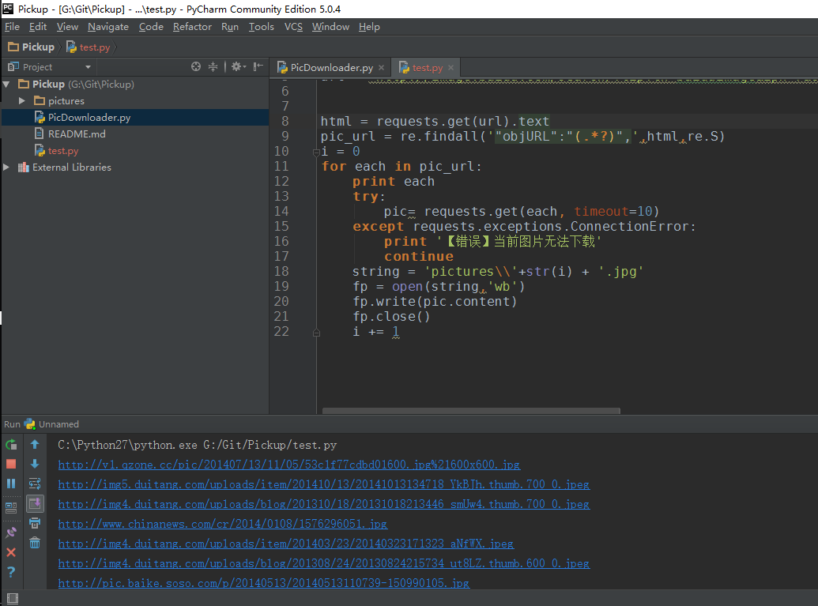Open the View menu
The image size is (818, 606).
coord(67,27)
